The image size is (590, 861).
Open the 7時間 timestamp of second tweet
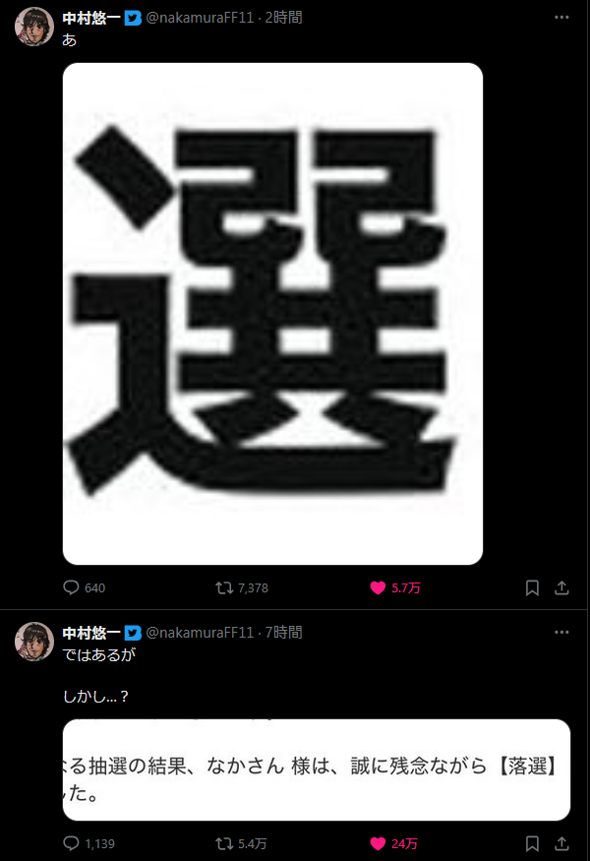(x=284, y=633)
